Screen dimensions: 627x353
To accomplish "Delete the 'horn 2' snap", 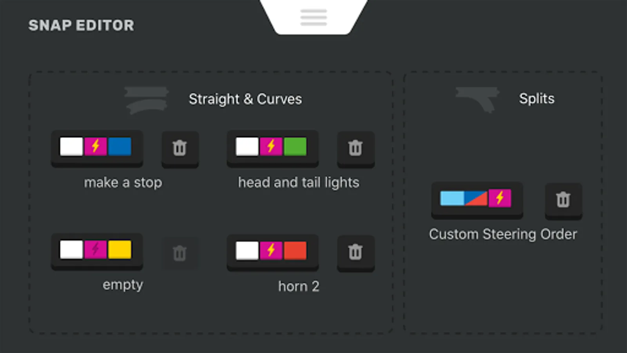I will pyautogui.click(x=355, y=252).
